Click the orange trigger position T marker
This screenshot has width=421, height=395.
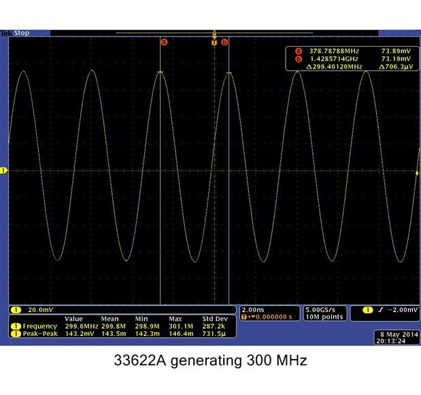point(214,42)
